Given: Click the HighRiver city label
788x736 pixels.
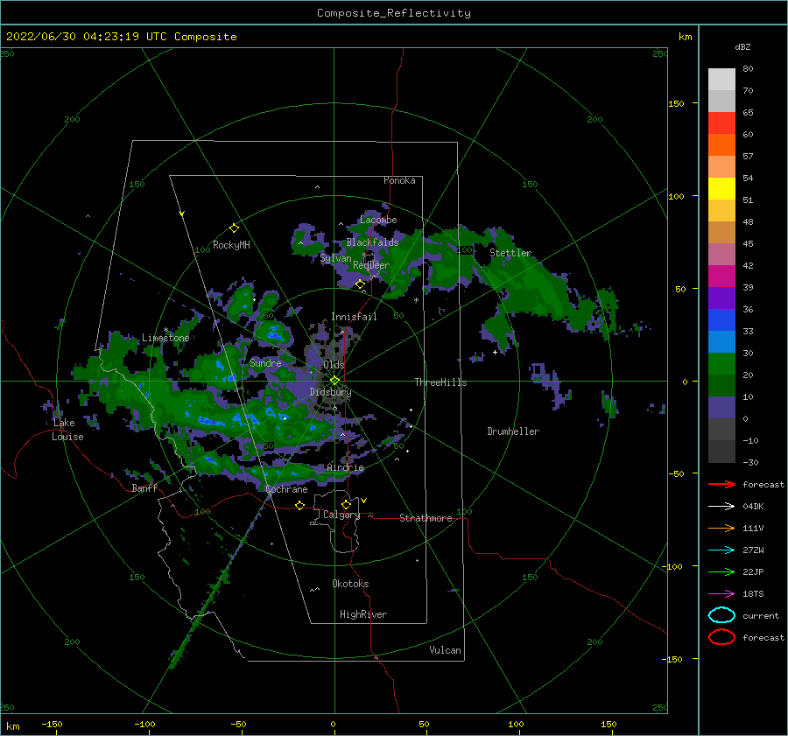Looking at the screenshot, I should coord(363,614).
